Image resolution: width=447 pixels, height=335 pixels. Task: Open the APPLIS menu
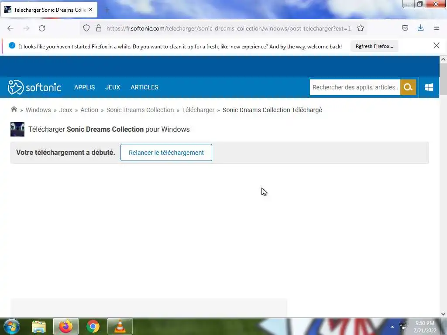(x=84, y=87)
